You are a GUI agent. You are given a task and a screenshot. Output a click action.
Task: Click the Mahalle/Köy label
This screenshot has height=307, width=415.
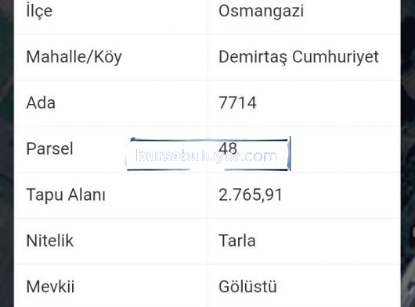tap(74, 57)
